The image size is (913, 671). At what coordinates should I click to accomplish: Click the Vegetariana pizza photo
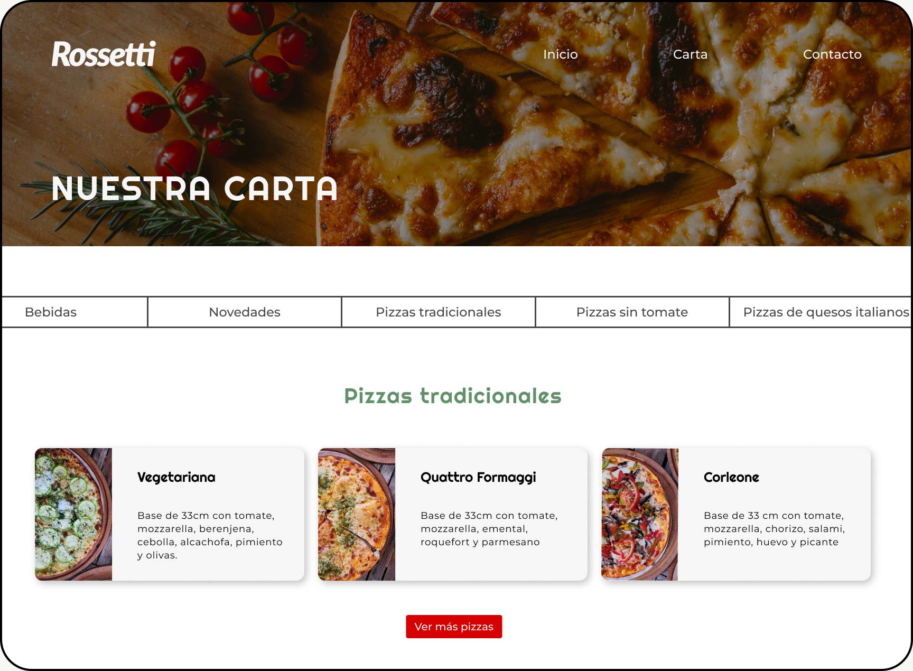(73, 514)
